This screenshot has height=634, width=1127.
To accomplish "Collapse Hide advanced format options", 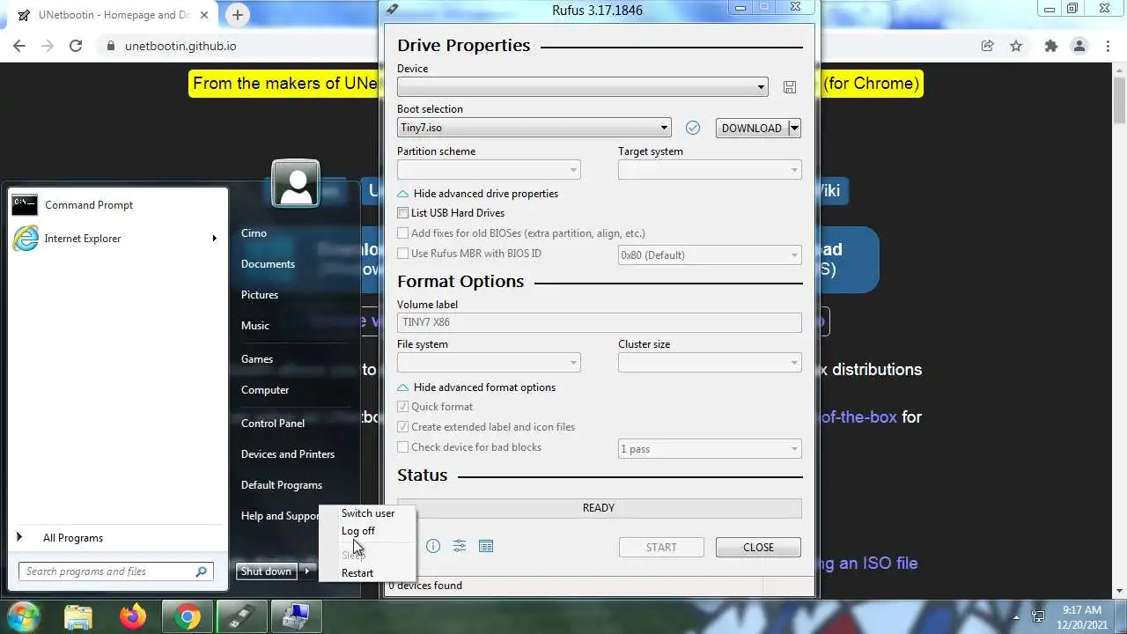I will (x=476, y=387).
